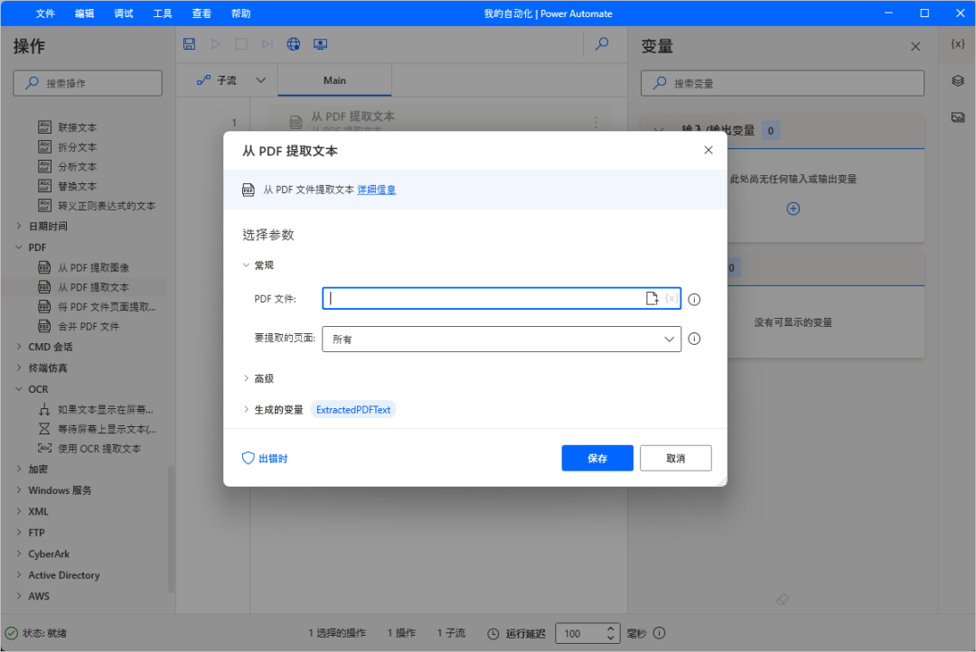This screenshot has height=652, width=976.
Task: Expand the AWS group
Action: click(x=19, y=596)
